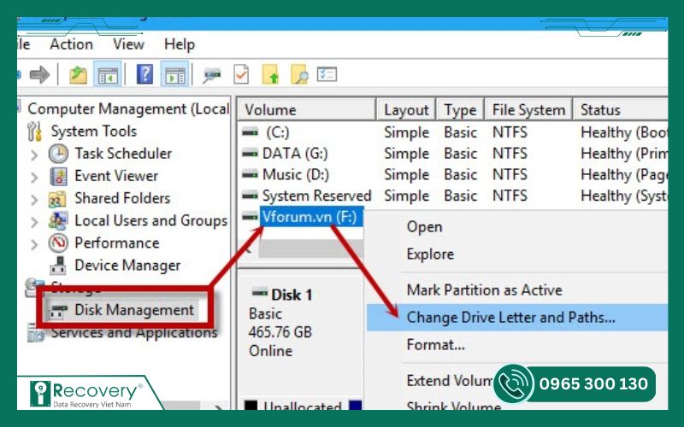Open the View menu
The width and height of the screenshot is (684, 427).
pos(128,44)
